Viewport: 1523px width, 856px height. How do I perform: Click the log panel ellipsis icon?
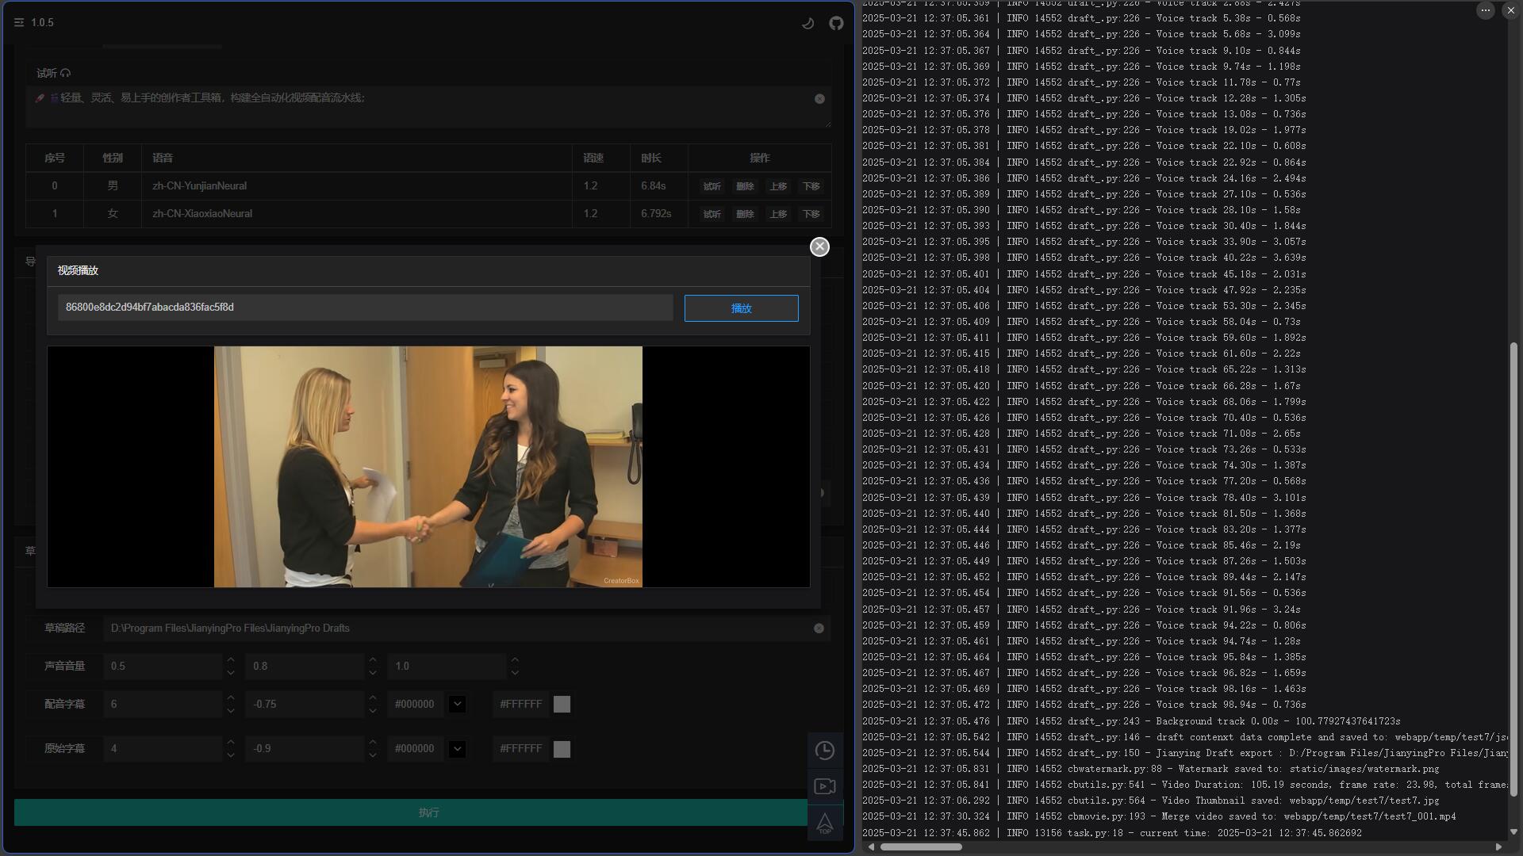pos(1485,10)
